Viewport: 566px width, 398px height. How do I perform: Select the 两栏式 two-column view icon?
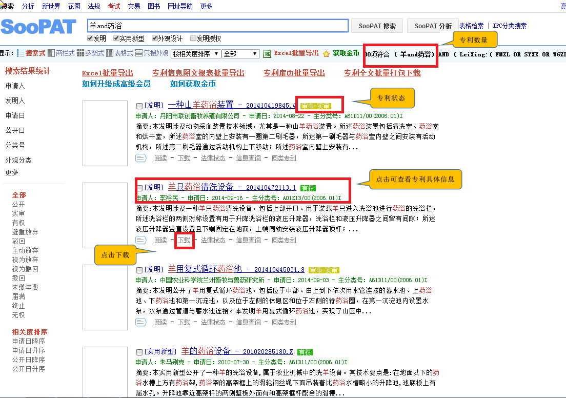tap(51, 53)
